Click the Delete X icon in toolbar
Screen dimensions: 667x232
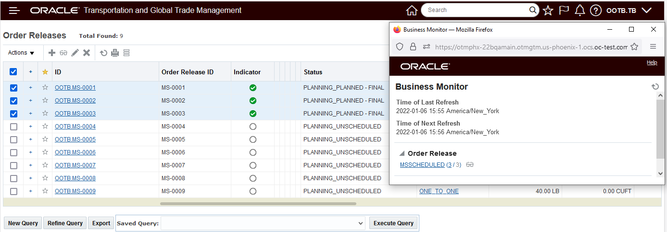point(87,53)
